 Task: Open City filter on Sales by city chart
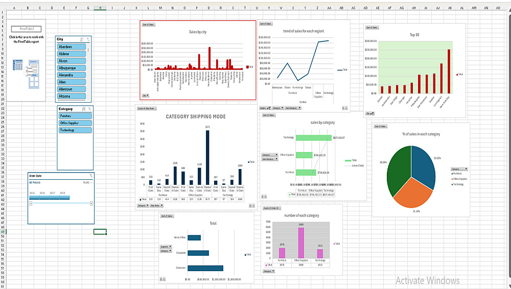tap(145, 96)
